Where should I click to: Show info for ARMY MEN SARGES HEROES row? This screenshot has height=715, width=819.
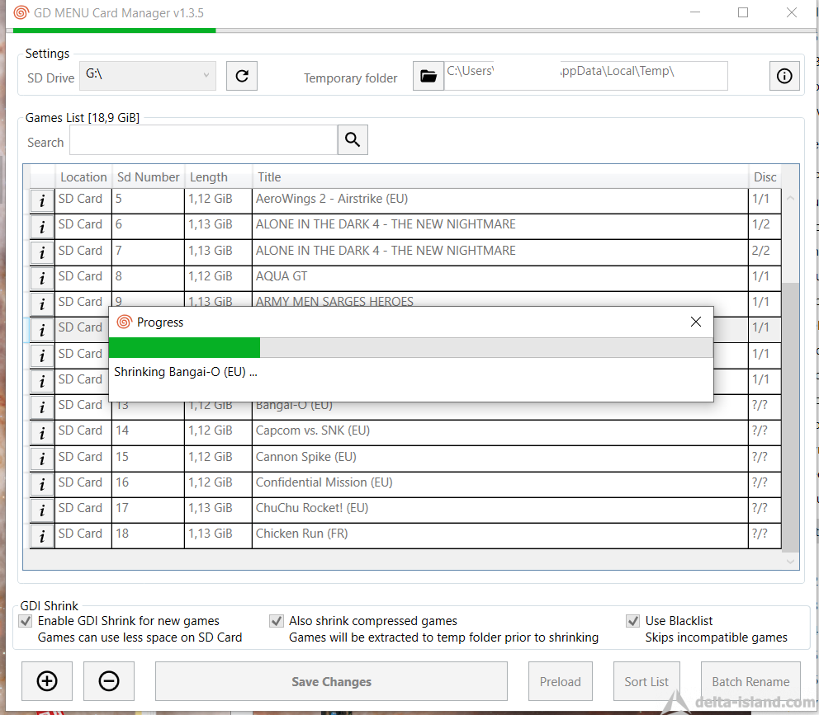[x=42, y=303]
